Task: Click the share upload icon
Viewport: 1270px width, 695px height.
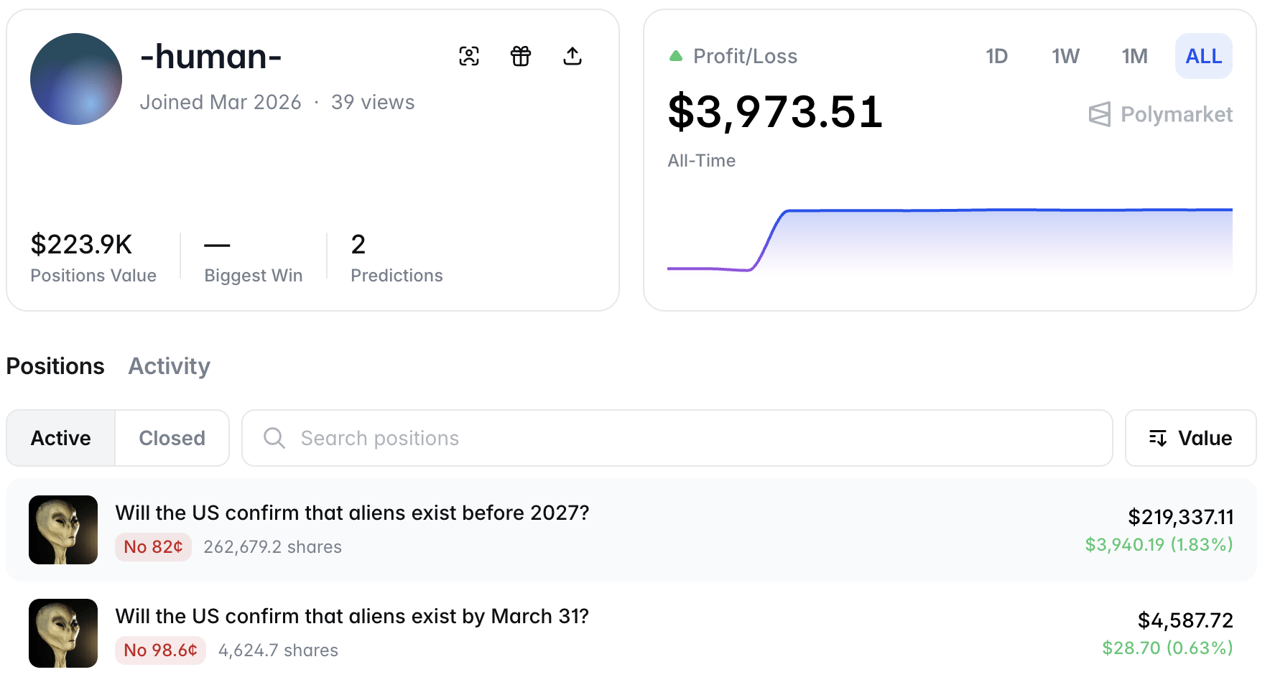Action: tap(573, 56)
